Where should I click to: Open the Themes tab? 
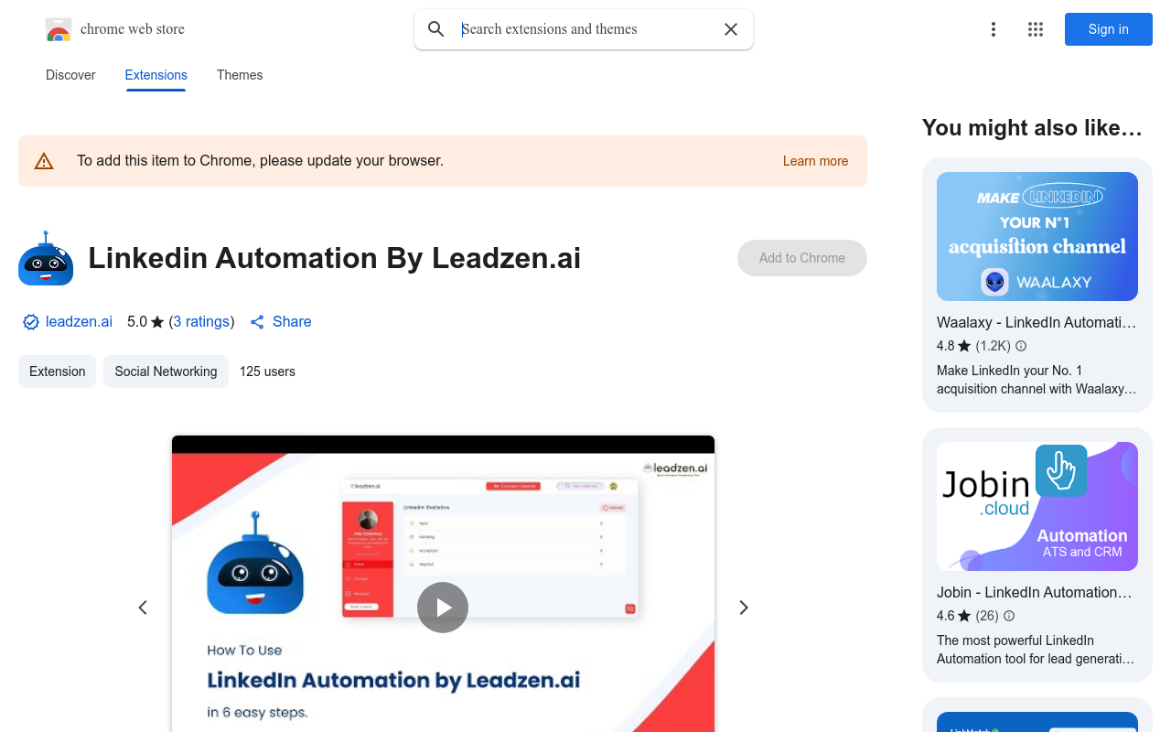[x=240, y=75]
